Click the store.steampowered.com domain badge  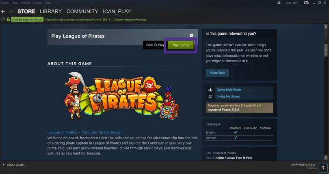(x=27, y=19)
